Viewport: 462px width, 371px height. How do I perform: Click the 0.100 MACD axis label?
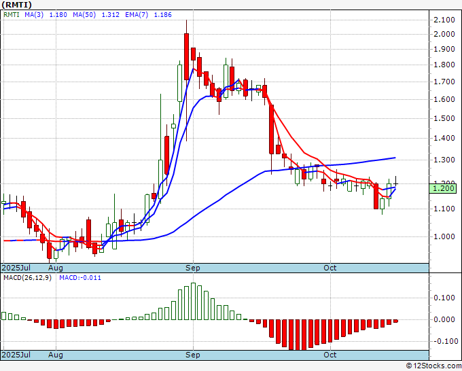point(444,297)
